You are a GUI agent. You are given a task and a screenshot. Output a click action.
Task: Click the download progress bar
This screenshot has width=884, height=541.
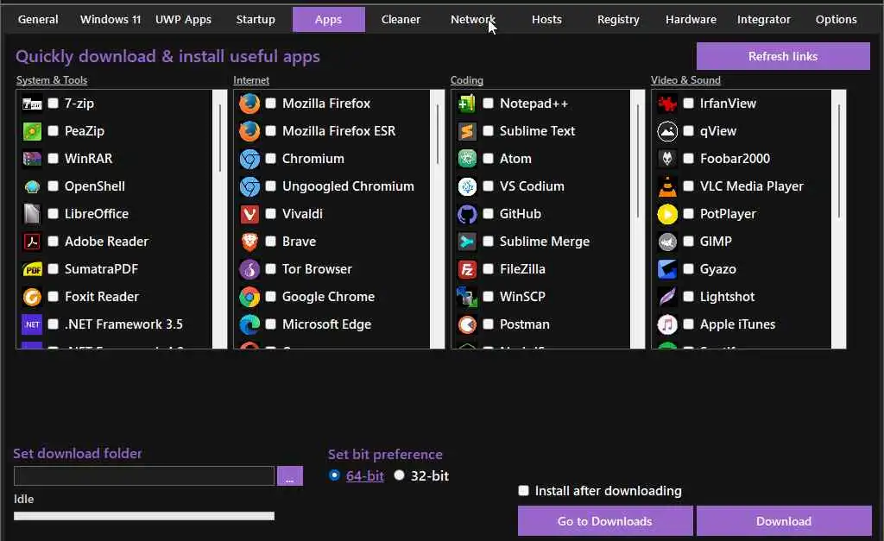pos(144,516)
